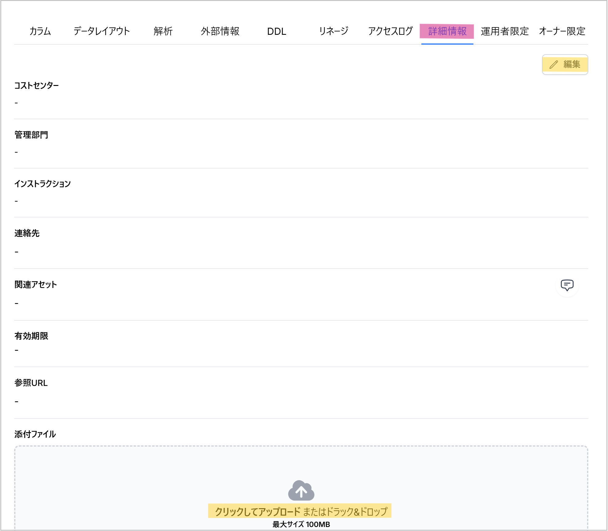608x531 pixels.
Task: Click the インストラクション label
Action: coord(43,184)
